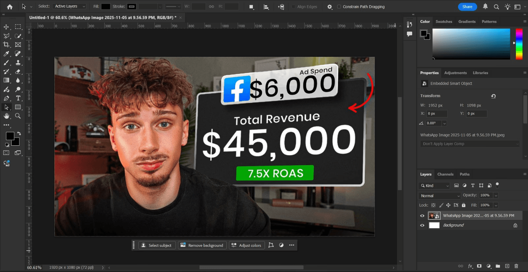Swap foreground and background colors
The image size is (528, 272).
[19, 134]
